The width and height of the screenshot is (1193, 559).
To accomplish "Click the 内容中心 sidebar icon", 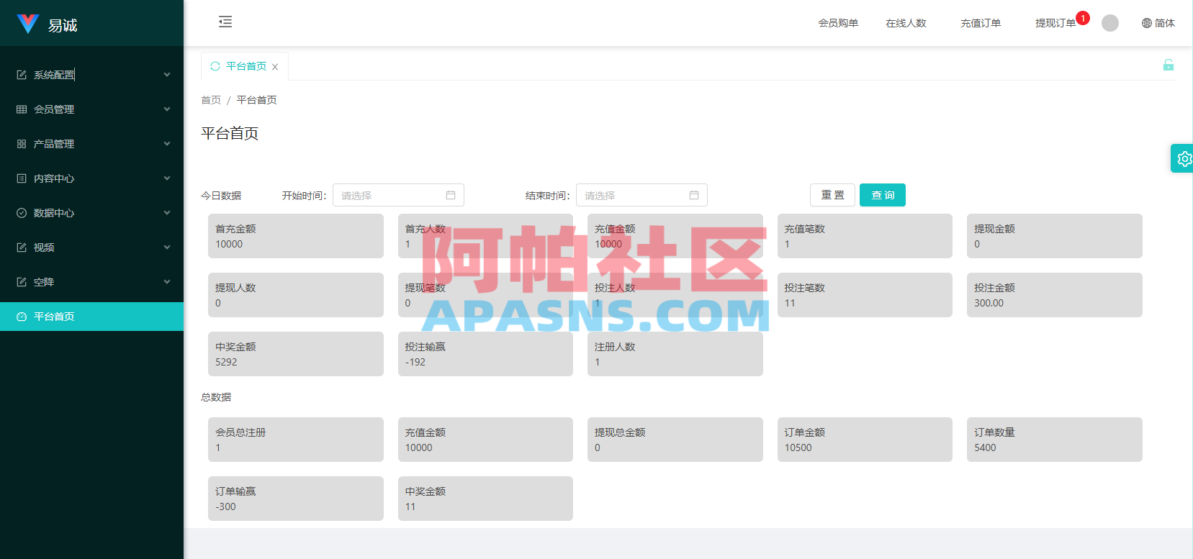I will 22,178.
